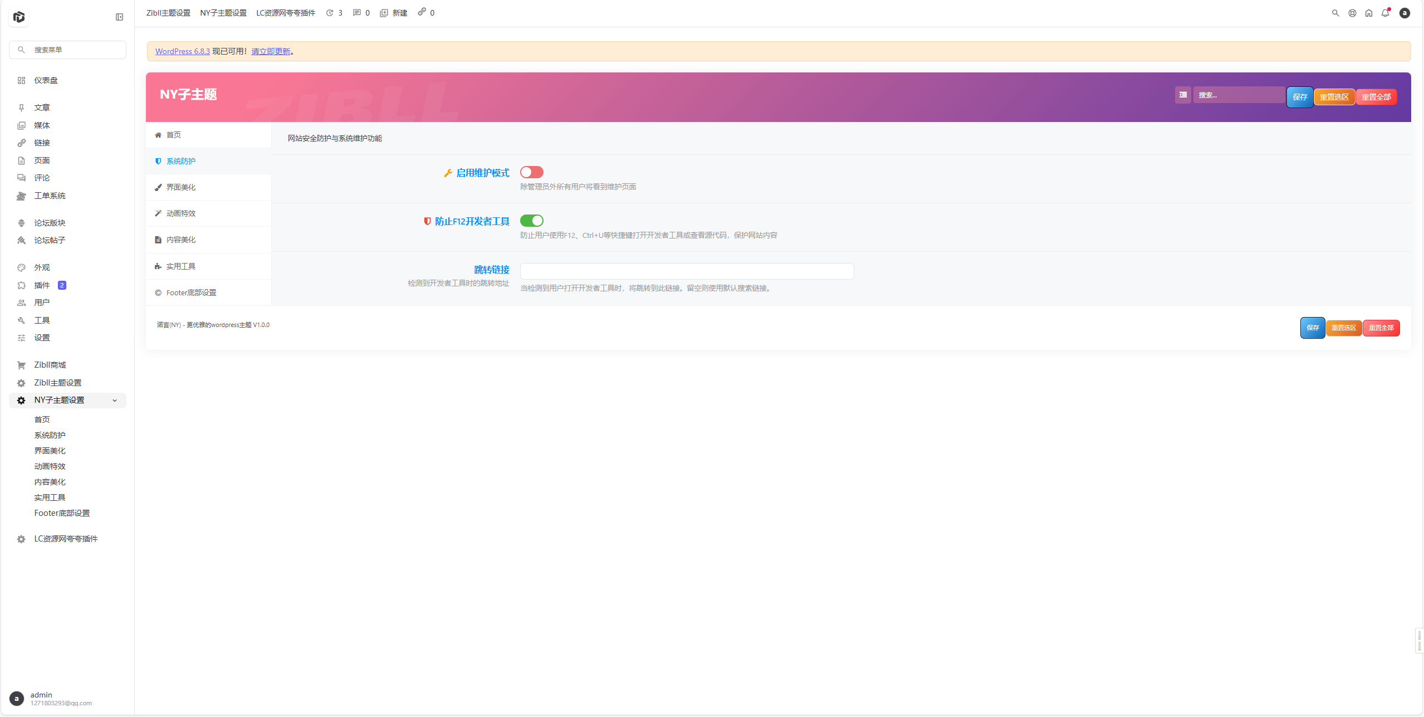1424x717 pixels.
Task: Expand the 插件 sidebar menu item
Action: click(x=42, y=285)
